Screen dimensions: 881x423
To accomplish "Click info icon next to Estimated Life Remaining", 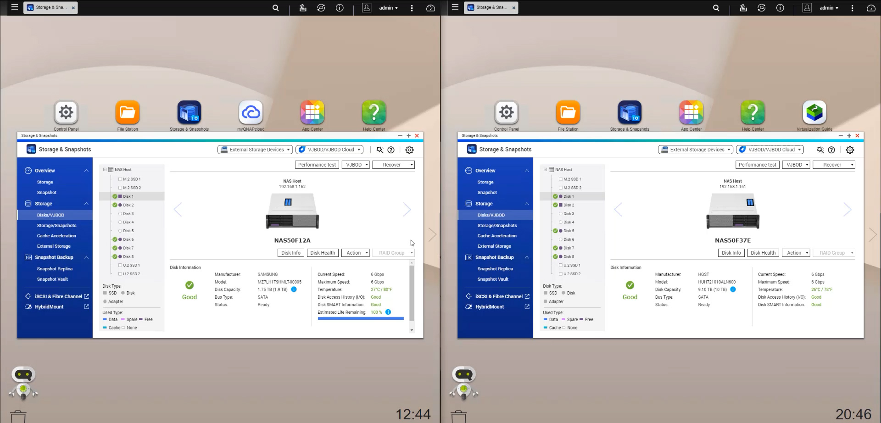I will point(388,312).
